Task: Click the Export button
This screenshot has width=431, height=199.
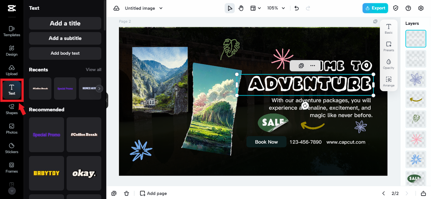Action: coord(375,8)
